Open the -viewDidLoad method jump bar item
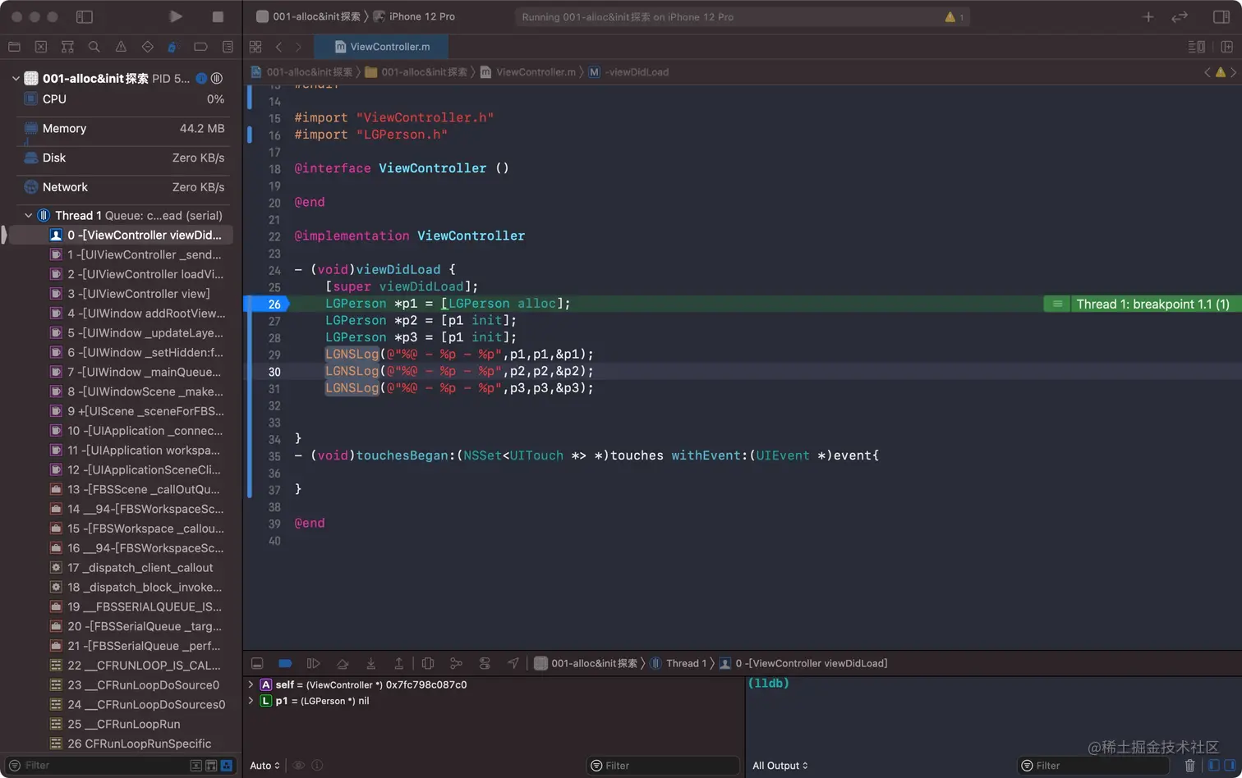 628,72
